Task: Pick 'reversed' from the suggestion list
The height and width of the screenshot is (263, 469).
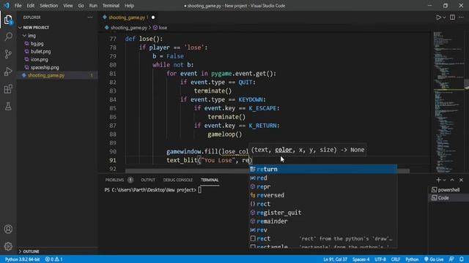Action: point(323,195)
